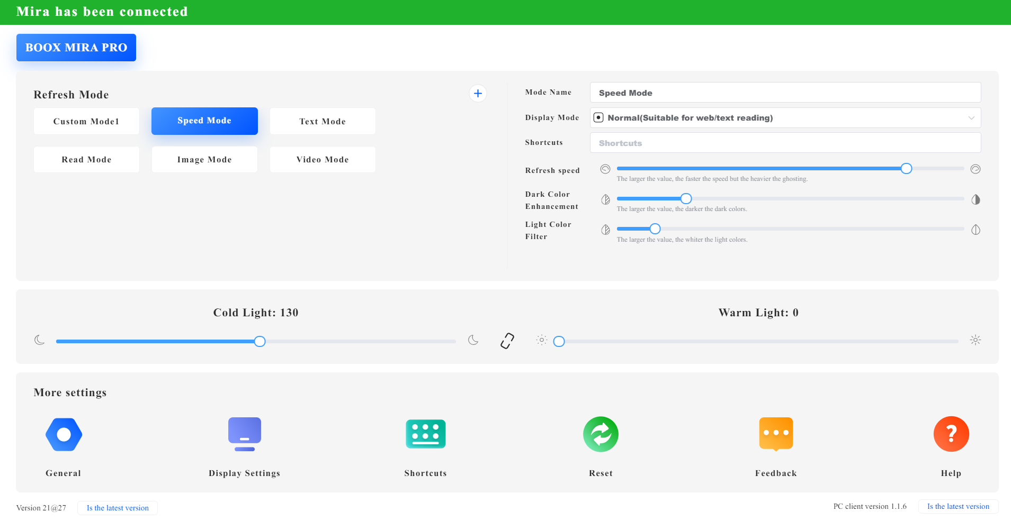Click 'PC client version 1.1.6' text
Viewport: 1011px width, 521px height.
click(x=870, y=506)
